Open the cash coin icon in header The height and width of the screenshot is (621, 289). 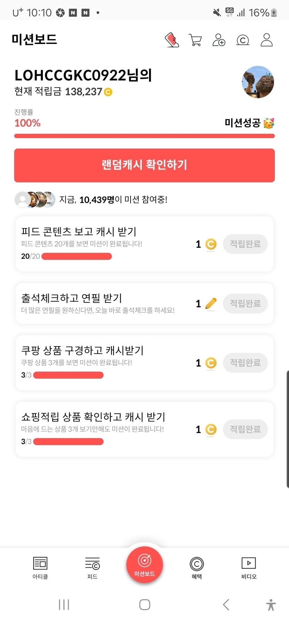[243, 40]
